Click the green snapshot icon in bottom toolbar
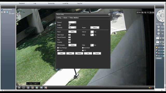 click(37, 88)
